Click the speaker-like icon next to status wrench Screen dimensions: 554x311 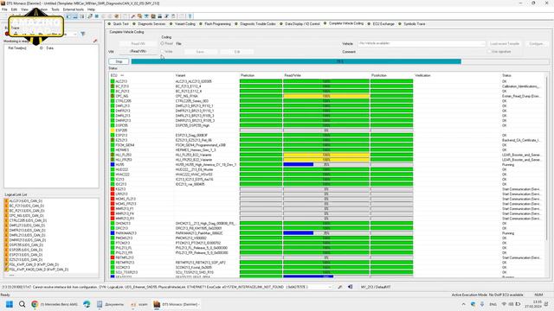350,287
